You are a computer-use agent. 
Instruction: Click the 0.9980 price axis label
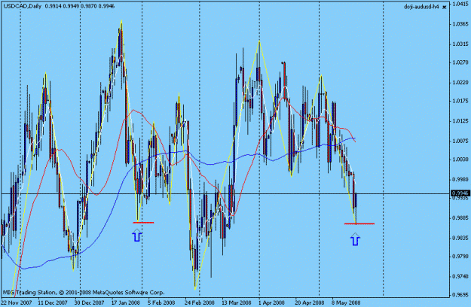coord(460,179)
